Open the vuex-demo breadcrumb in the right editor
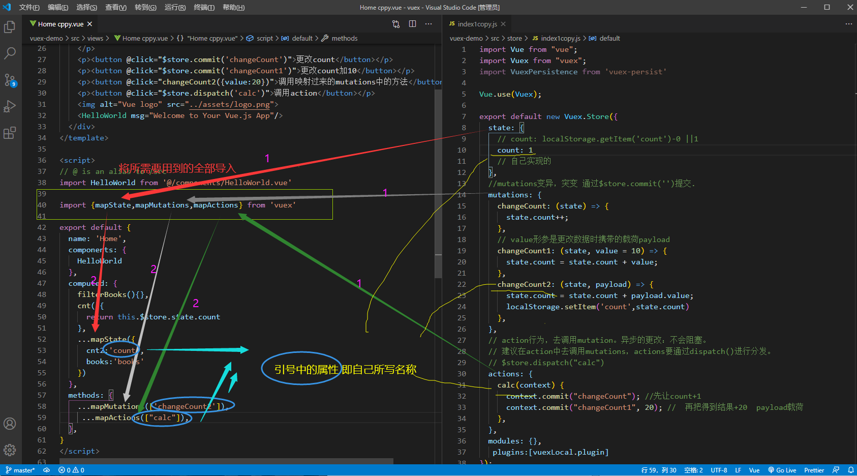This screenshot has height=476, width=857. click(x=466, y=38)
